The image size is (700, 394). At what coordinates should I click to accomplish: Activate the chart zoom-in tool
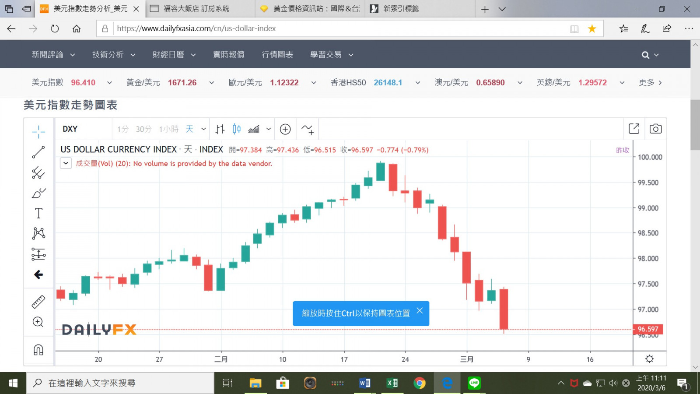click(x=38, y=322)
